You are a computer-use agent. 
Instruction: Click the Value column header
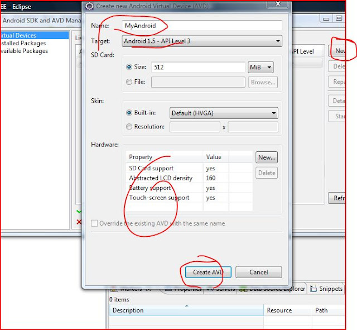[x=216, y=157]
